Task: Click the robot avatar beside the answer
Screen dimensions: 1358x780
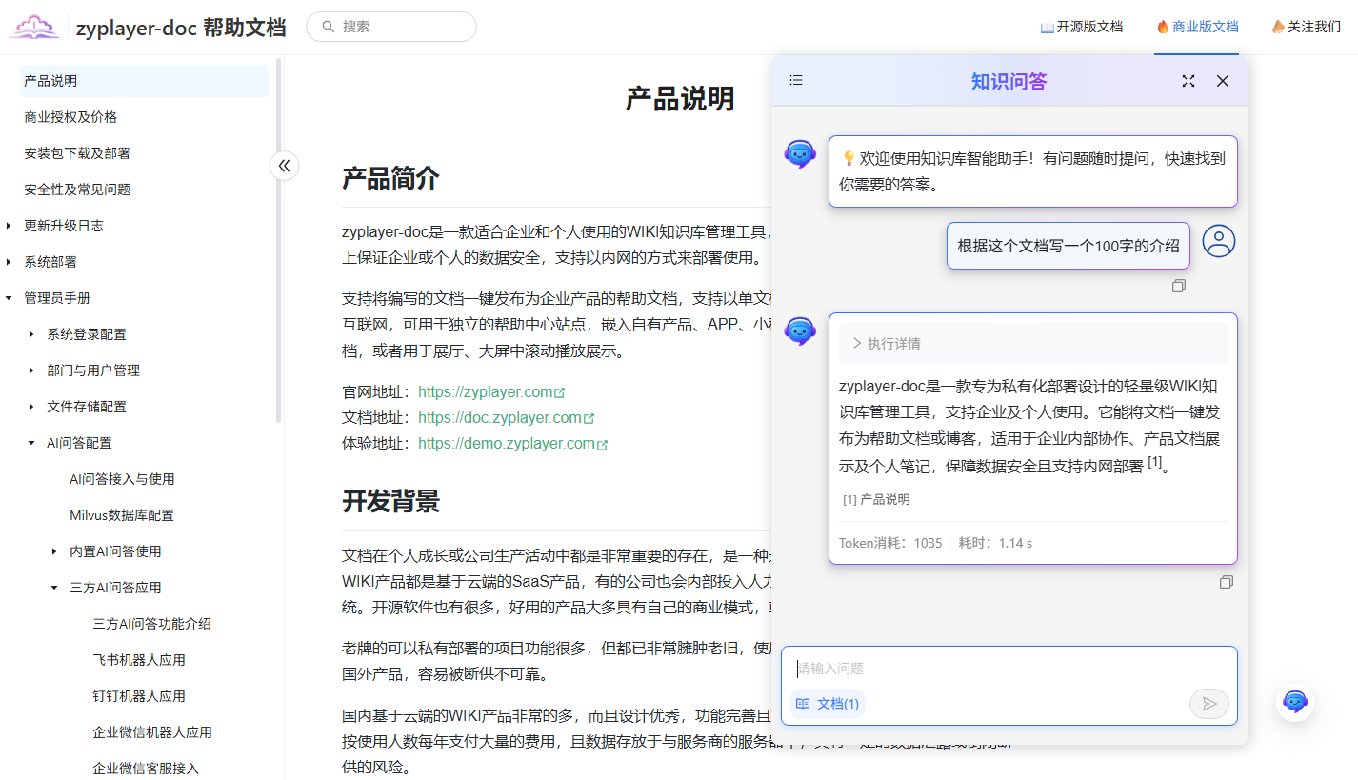Action: [x=800, y=330]
